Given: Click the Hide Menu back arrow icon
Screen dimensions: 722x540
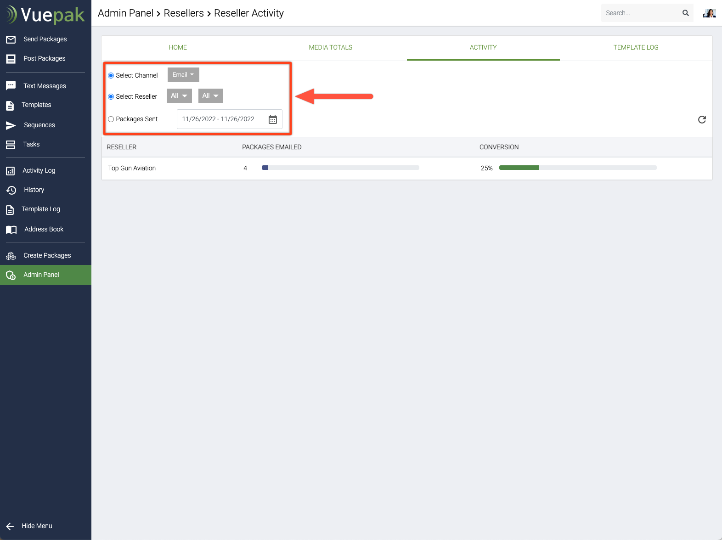Looking at the screenshot, I should 10,526.
